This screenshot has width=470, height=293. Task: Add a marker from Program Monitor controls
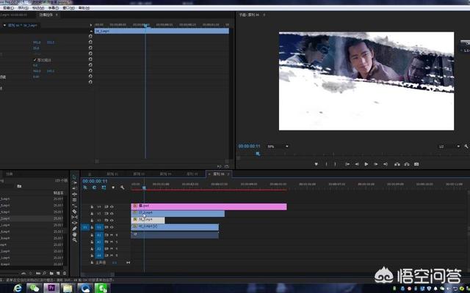316,164
